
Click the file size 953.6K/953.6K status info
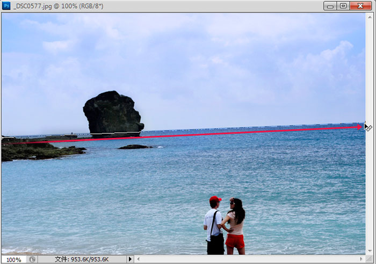pyautogui.click(x=82, y=259)
